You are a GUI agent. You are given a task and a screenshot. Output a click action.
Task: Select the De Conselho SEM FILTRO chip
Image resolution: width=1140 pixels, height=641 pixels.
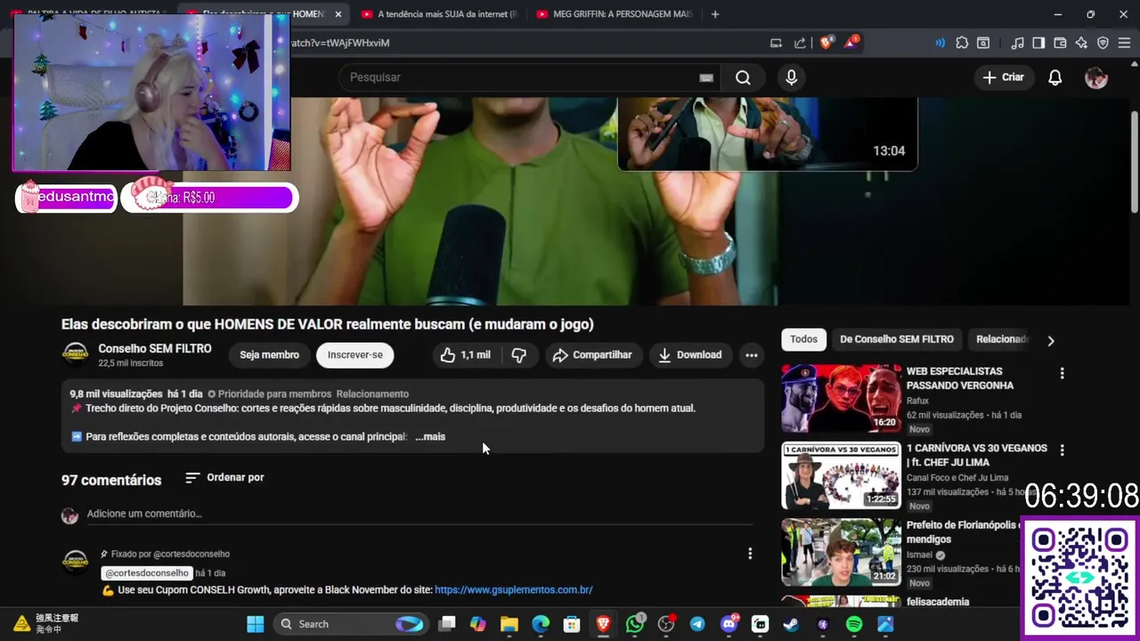pyautogui.click(x=896, y=339)
